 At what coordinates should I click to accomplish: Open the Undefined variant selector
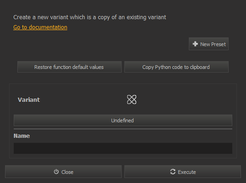click(x=123, y=120)
